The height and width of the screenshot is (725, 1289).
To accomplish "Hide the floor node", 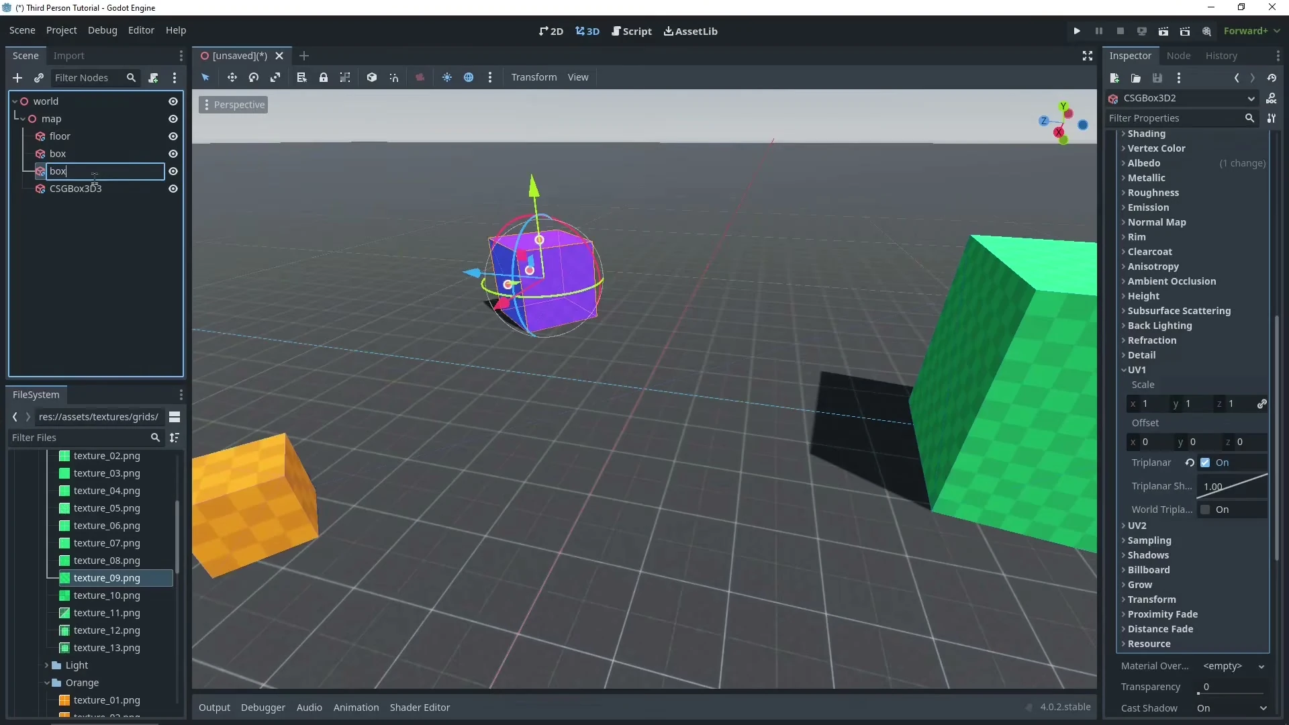I will click(x=173, y=136).
